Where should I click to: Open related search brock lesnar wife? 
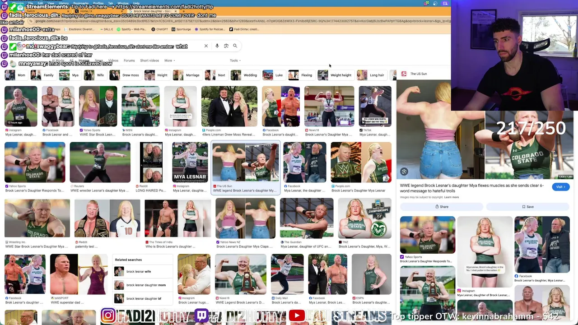pyautogui.click(x=142, y=271)
